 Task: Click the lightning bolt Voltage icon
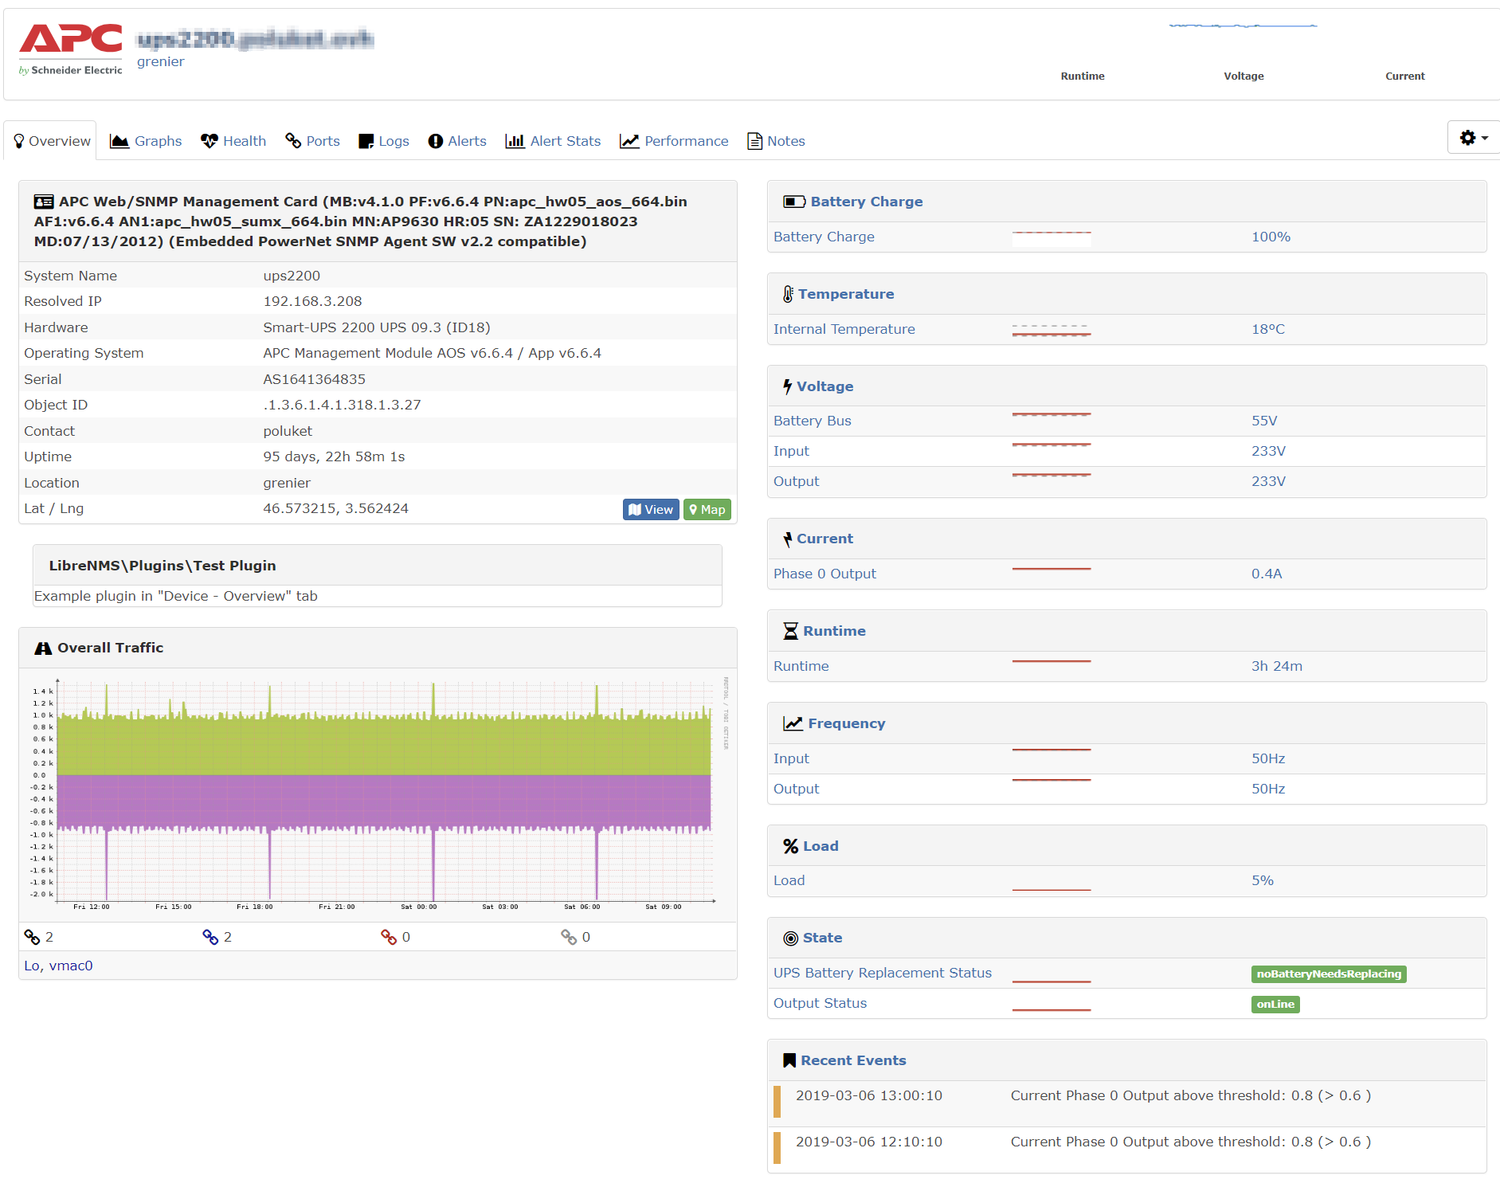pyautogui.click(x=787, y=386)
